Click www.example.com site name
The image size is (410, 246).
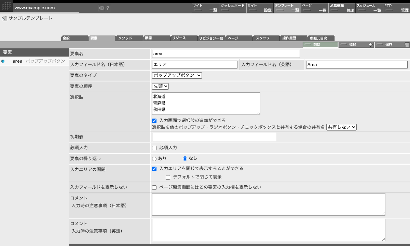(x=35, y=7)
